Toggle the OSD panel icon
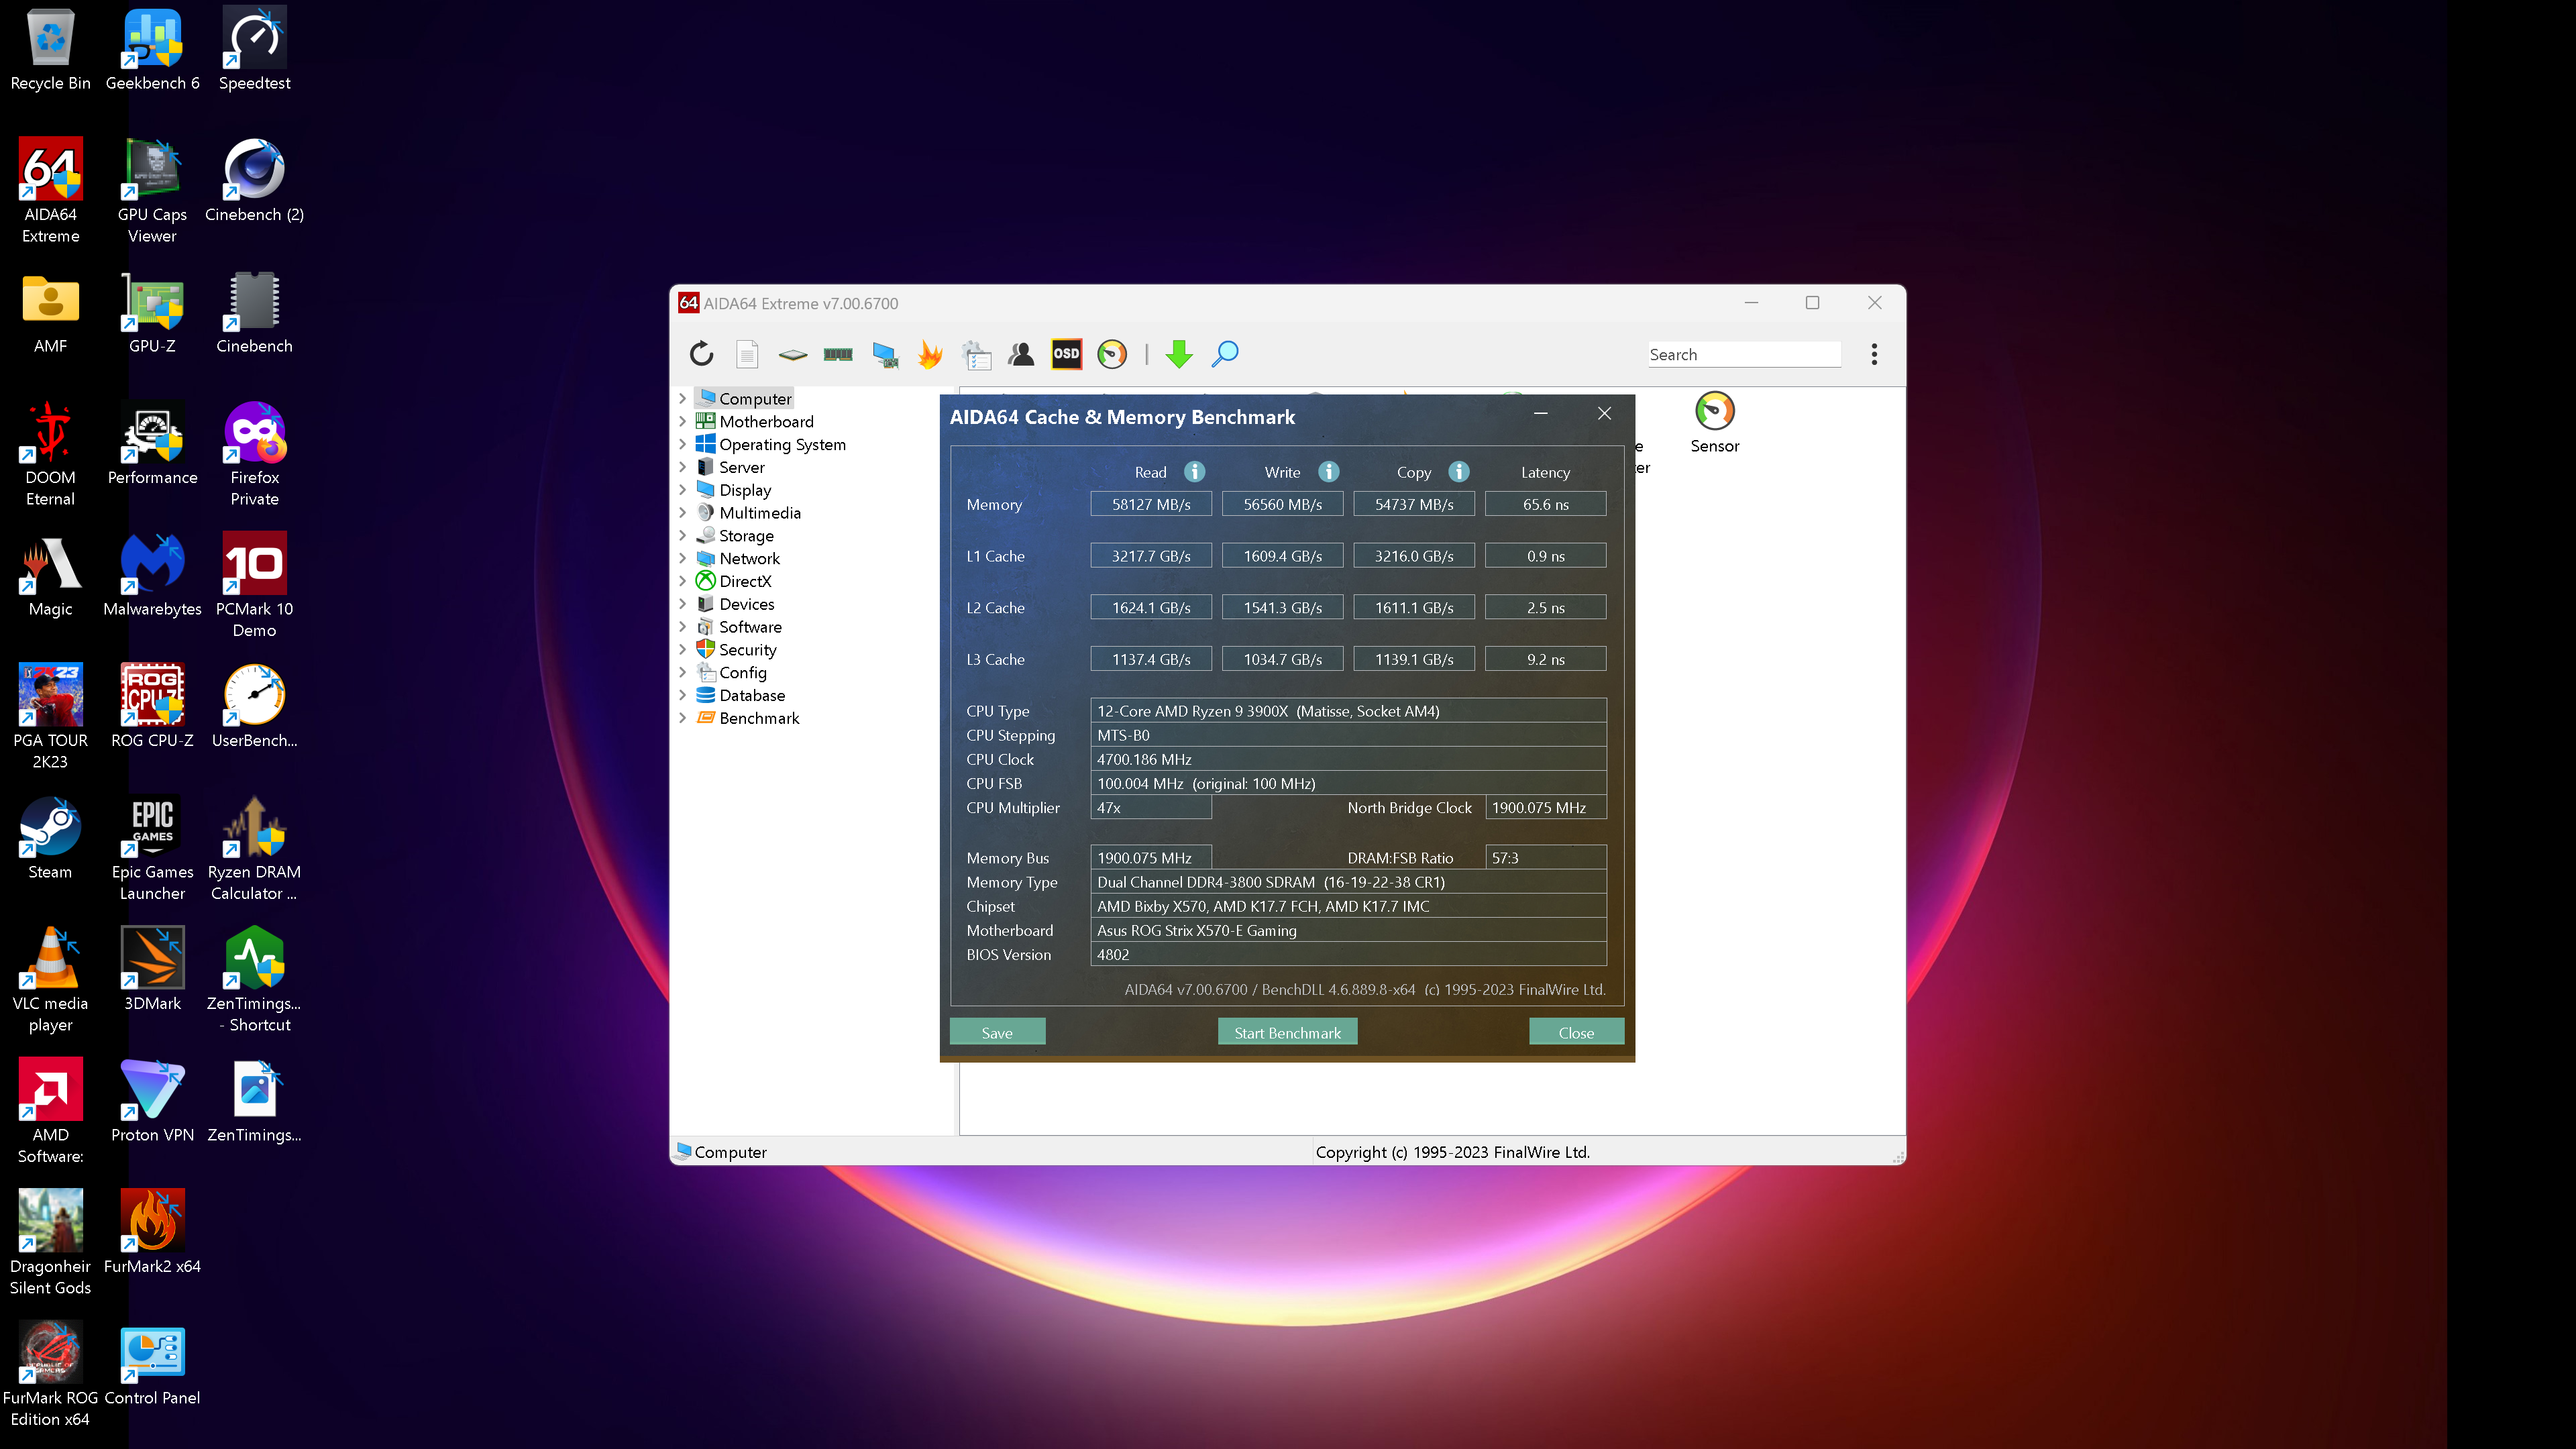 pyautogui.click(x=1066, y=354)
